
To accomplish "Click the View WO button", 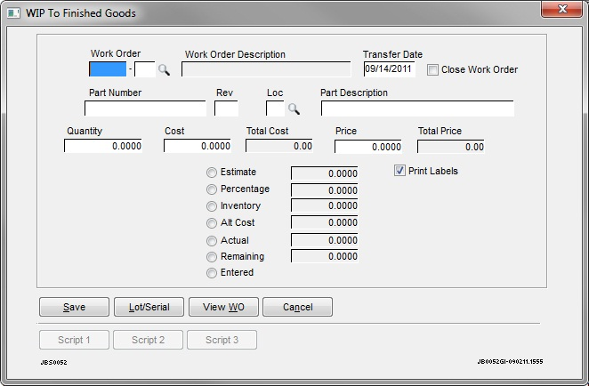I will [x=223, y=307].
